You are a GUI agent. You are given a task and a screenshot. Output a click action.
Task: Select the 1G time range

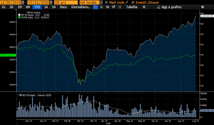point(3,7)
